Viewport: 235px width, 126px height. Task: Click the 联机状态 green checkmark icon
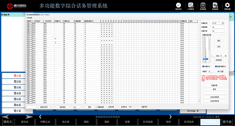[178, 5]
